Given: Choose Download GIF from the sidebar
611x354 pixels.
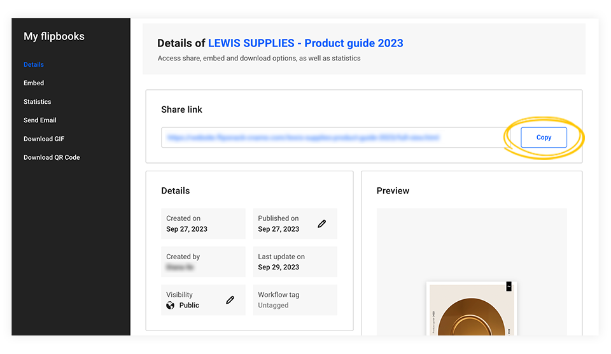Looking at the screenshot, I should point(44,139).
